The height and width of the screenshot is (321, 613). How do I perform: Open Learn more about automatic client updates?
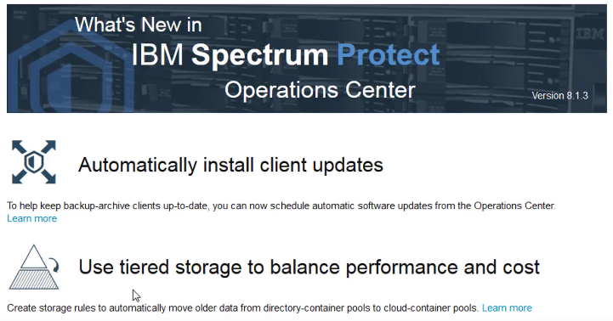coord(32,218)
